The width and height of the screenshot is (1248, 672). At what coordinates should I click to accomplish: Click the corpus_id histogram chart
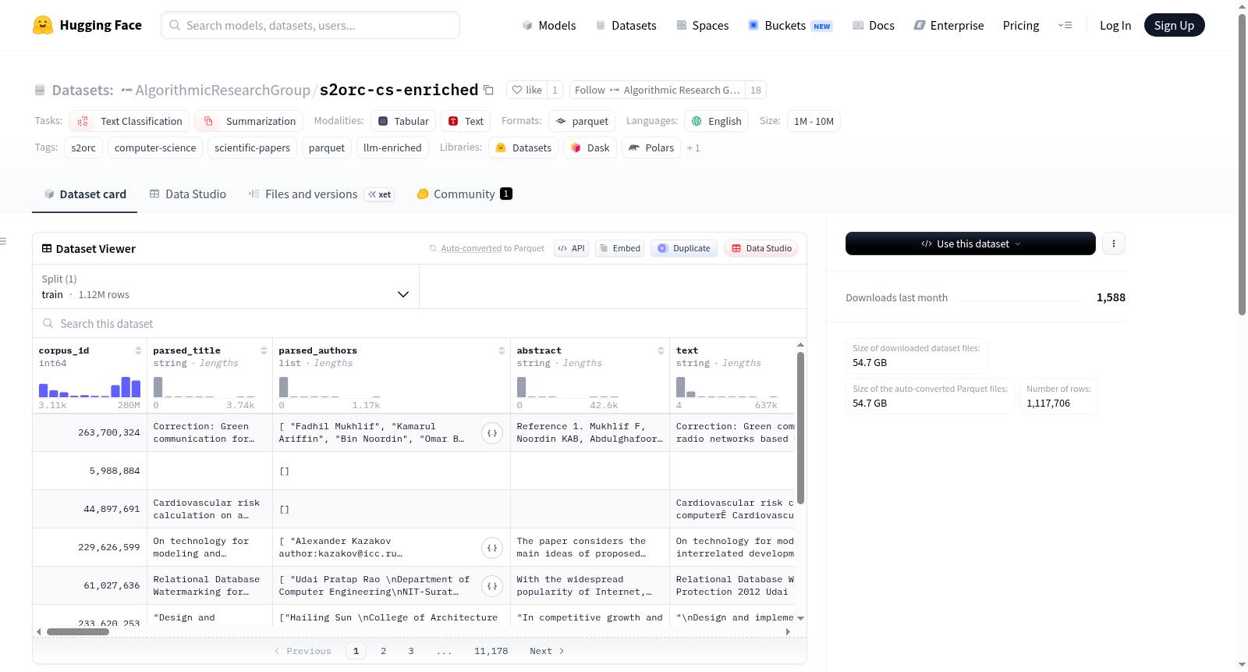(x=90, y=387)
